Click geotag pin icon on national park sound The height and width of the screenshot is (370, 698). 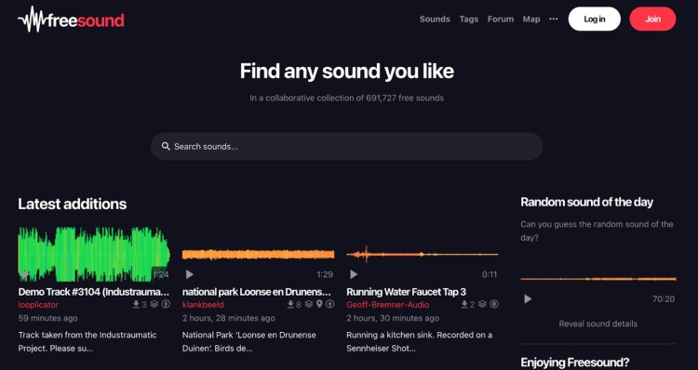click(319, 305)
